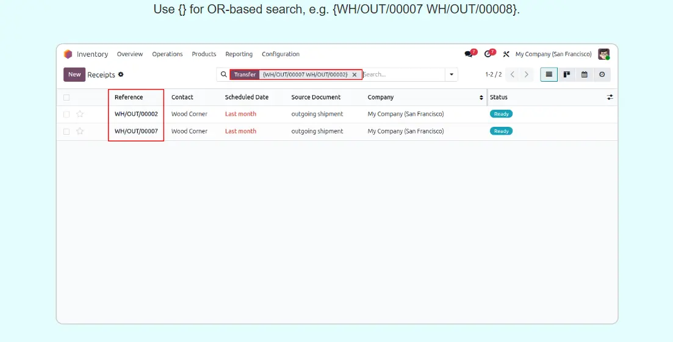This screenshot has height=342, width=673.
Task: Tick the checkbox for WH/OUT/00002 row
Action: pyautogui.click(x=67, y=114)
